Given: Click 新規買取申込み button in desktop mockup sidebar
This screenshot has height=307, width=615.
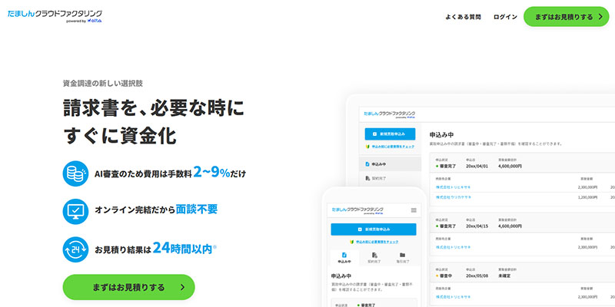Looking at the screenshot, I should (390, 134).
